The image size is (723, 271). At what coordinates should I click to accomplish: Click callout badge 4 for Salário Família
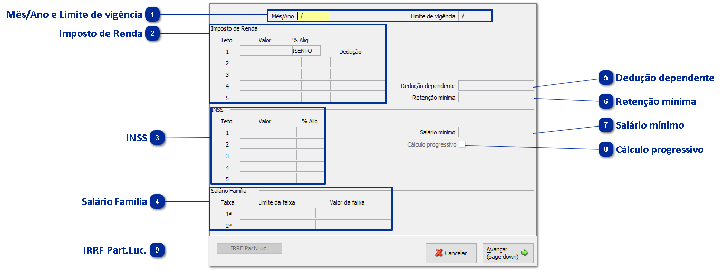[157, 201]
